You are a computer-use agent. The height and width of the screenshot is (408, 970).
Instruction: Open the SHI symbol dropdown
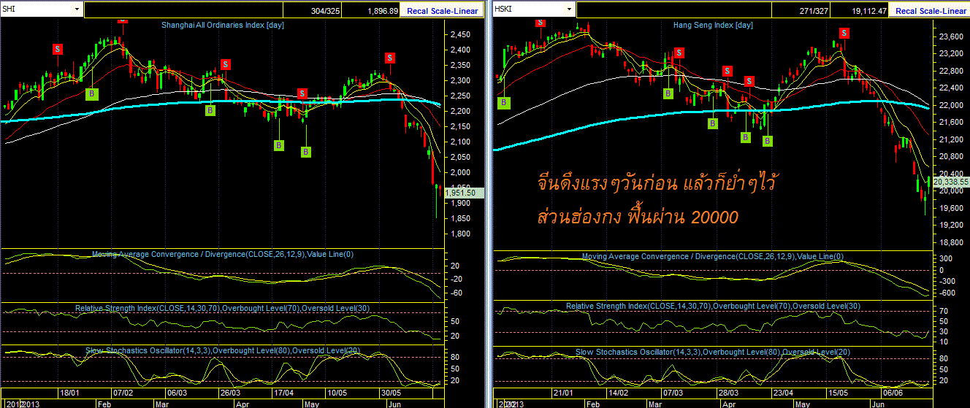pos(77,9)
